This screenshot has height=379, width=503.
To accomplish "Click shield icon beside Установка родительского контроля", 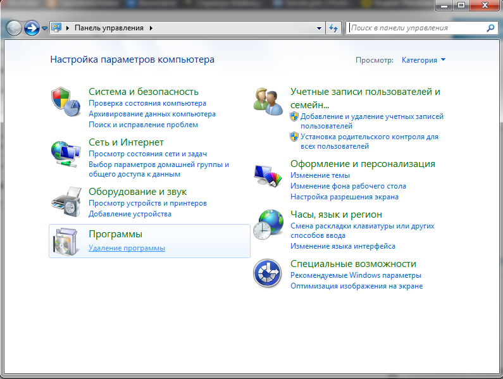I will coord(294,137).
